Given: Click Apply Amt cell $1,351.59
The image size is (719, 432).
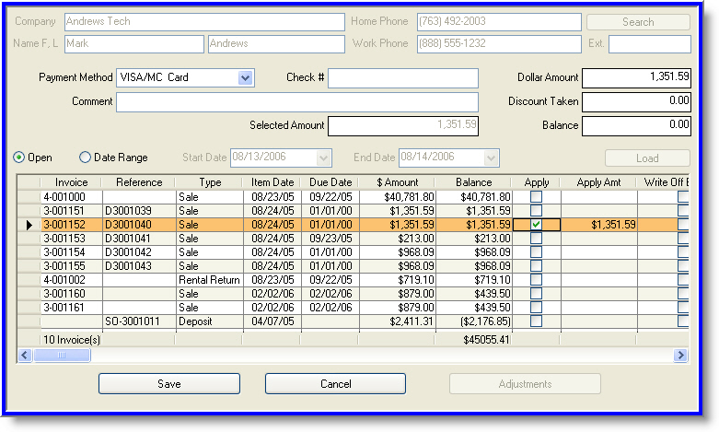Looking at the screenshot, I should coord(599,224).
